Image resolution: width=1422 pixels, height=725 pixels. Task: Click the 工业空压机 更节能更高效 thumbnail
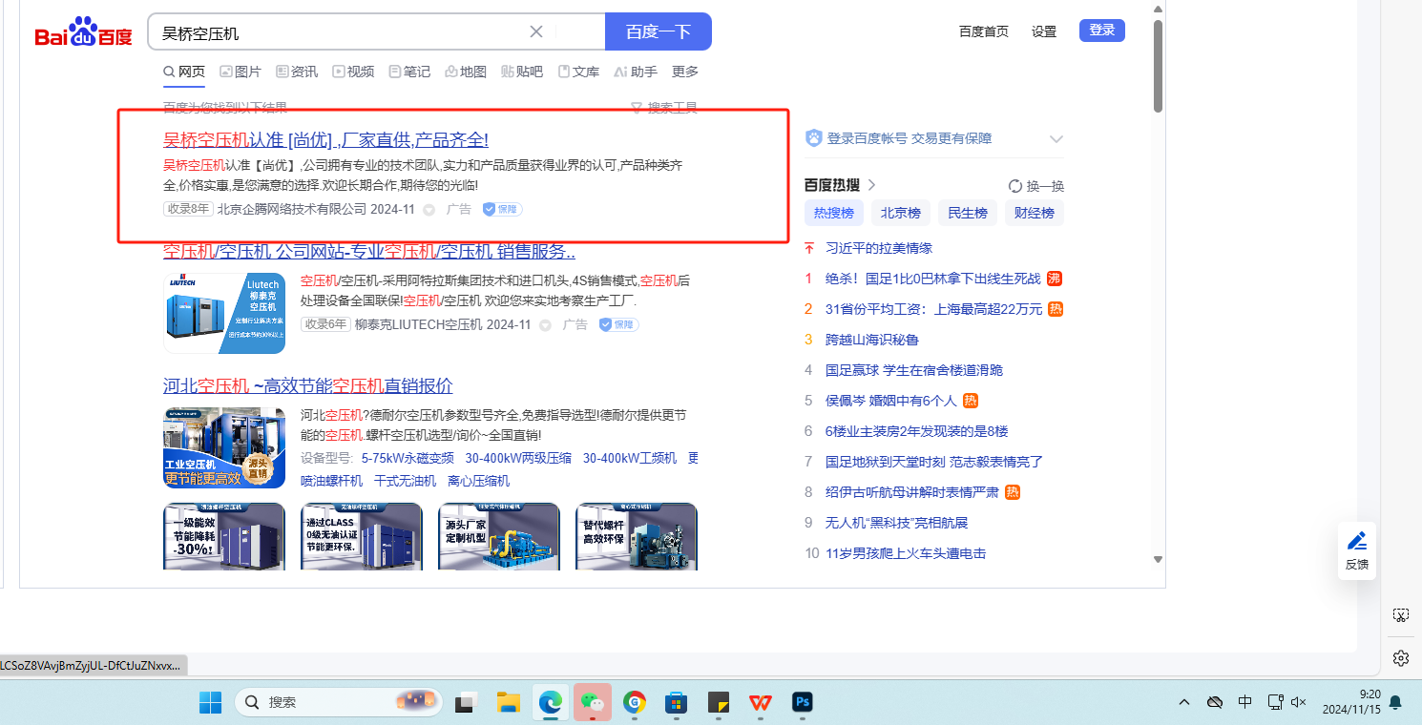[224, 448]
